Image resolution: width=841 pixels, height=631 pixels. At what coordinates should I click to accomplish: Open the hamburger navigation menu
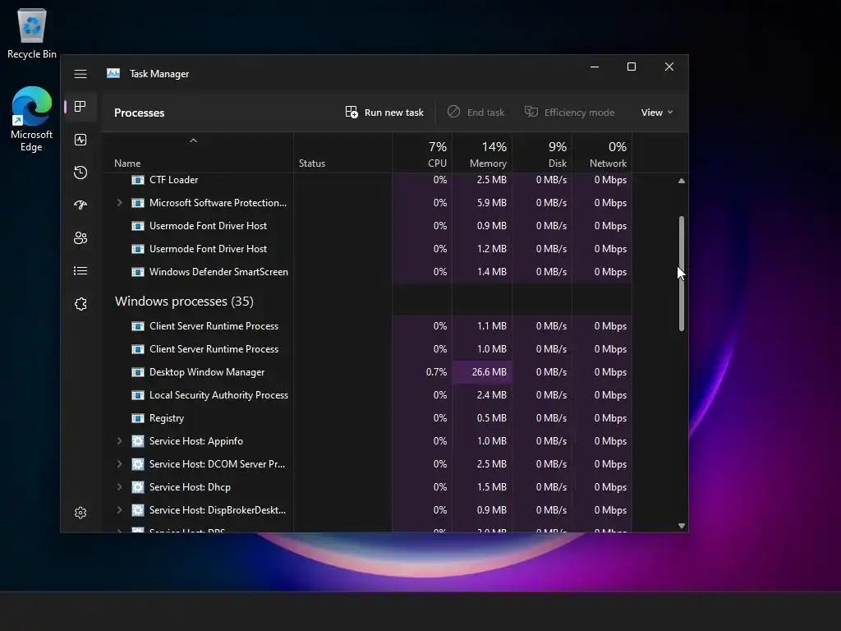80,74
